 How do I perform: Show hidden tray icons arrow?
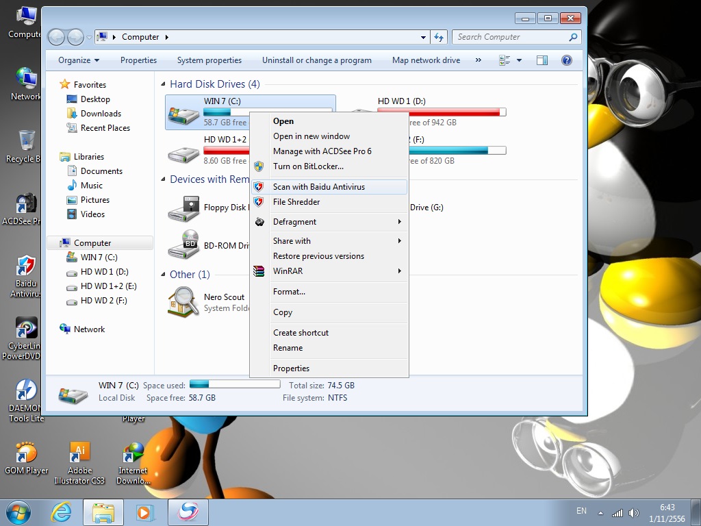[600, 513]
